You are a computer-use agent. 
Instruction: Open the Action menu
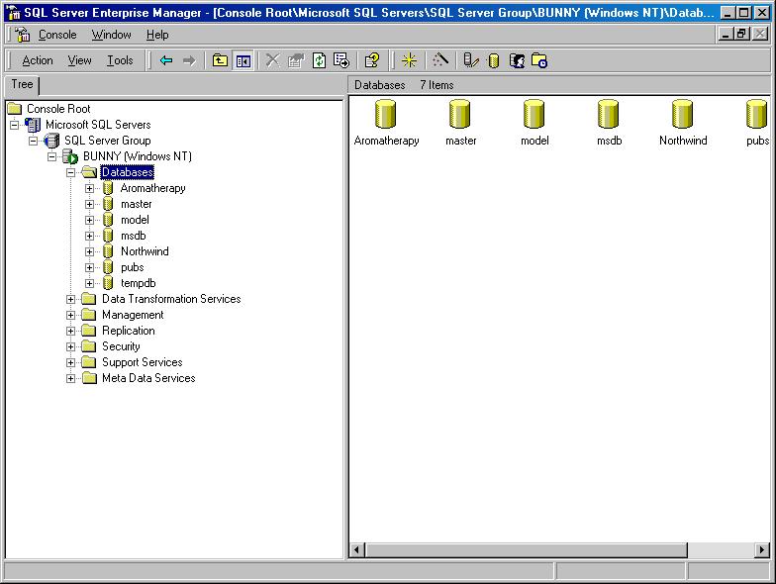(x=38, y=60)
